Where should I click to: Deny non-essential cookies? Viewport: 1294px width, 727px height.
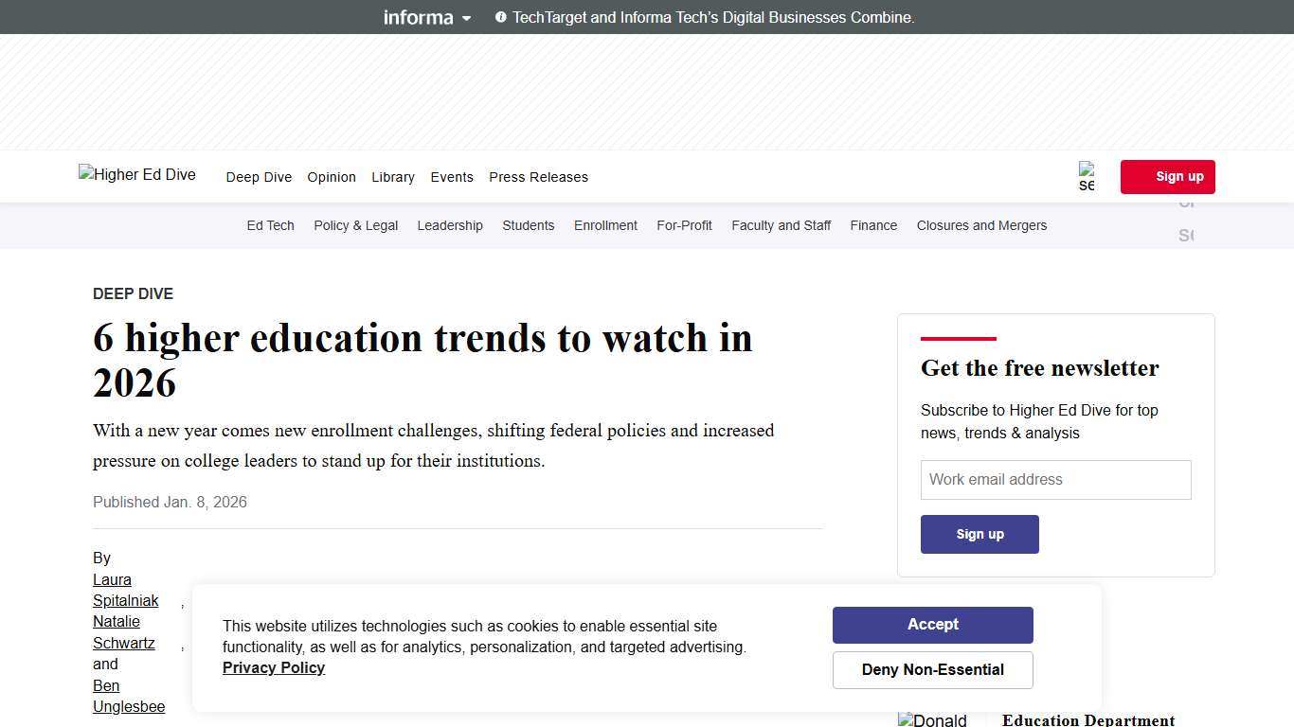tap(932, 669)
